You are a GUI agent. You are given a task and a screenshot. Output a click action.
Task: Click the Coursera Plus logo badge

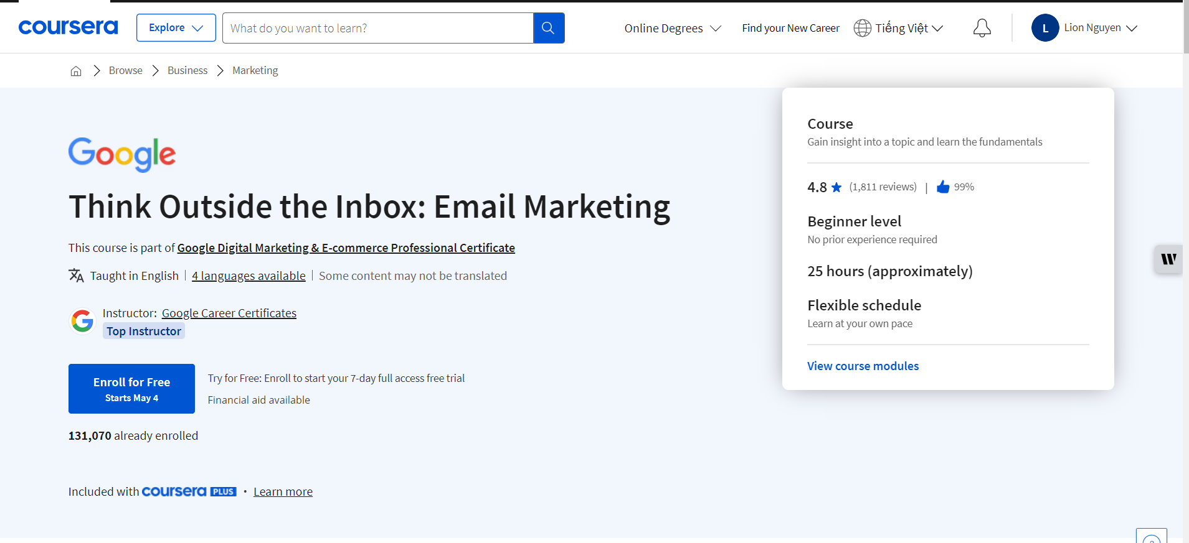pos(189,491)
